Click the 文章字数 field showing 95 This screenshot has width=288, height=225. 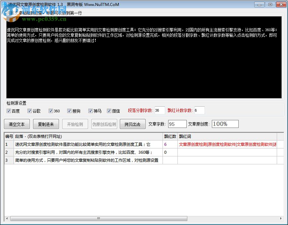(177, 124)
